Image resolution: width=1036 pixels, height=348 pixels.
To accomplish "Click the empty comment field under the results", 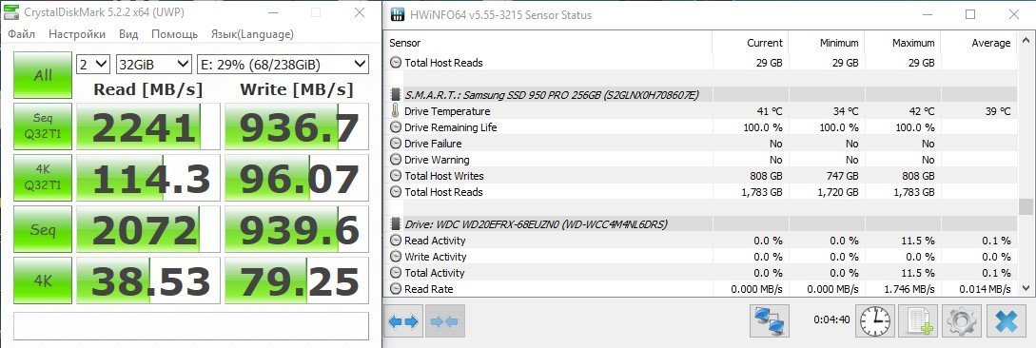I will (191, 325).
